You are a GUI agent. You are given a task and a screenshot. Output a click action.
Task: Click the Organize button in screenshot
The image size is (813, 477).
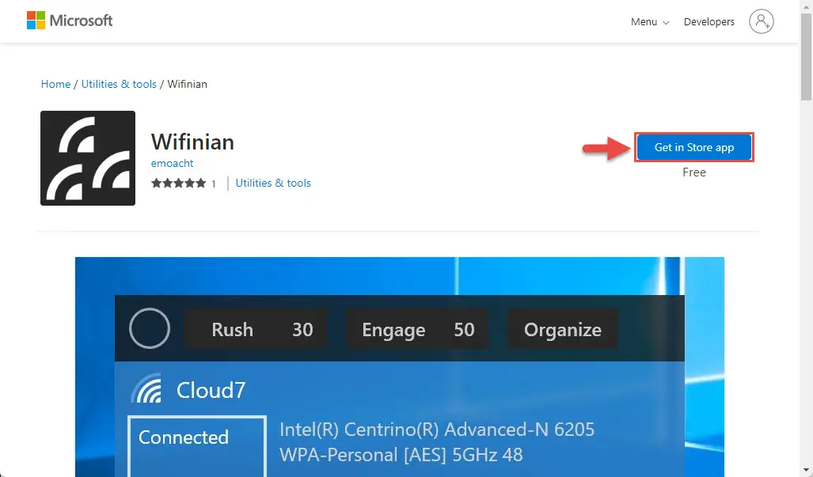click(x=563, y=329)
